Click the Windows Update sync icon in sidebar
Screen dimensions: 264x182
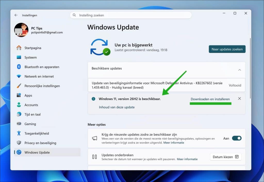pyautogui.click(x=19, y=152)
